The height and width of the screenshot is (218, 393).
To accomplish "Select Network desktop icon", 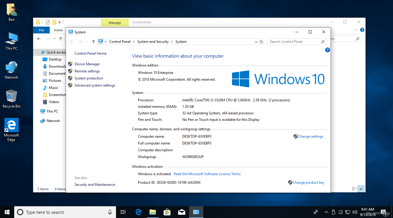I will point(12,70).
